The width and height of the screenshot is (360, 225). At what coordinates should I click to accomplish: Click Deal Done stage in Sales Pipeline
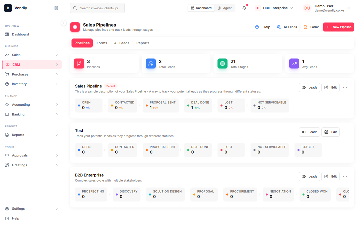pos(198,105)
